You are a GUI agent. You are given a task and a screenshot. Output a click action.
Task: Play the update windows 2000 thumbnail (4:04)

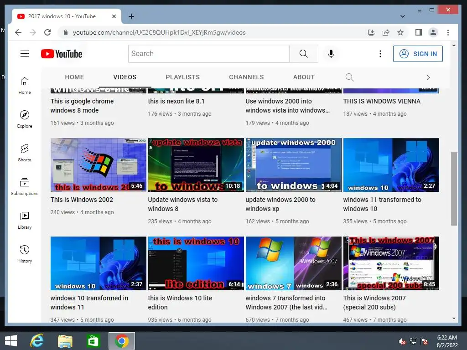coord(293,165)
